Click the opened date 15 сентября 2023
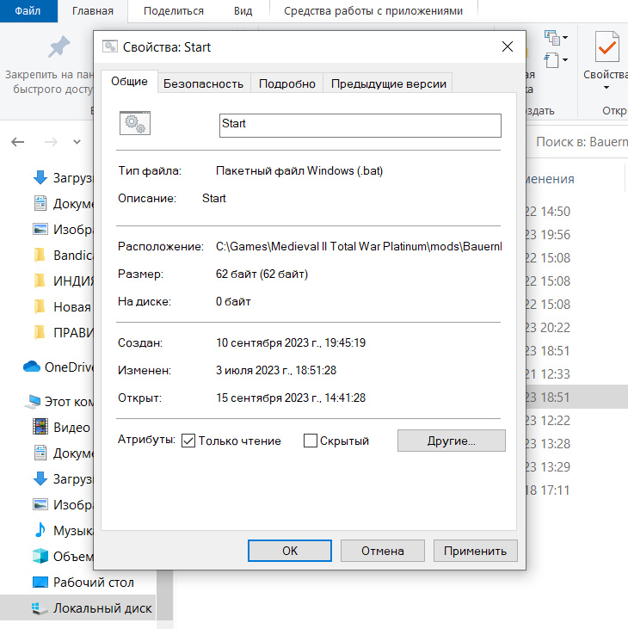Screen dimensions: 628x629 click(291, 398)
